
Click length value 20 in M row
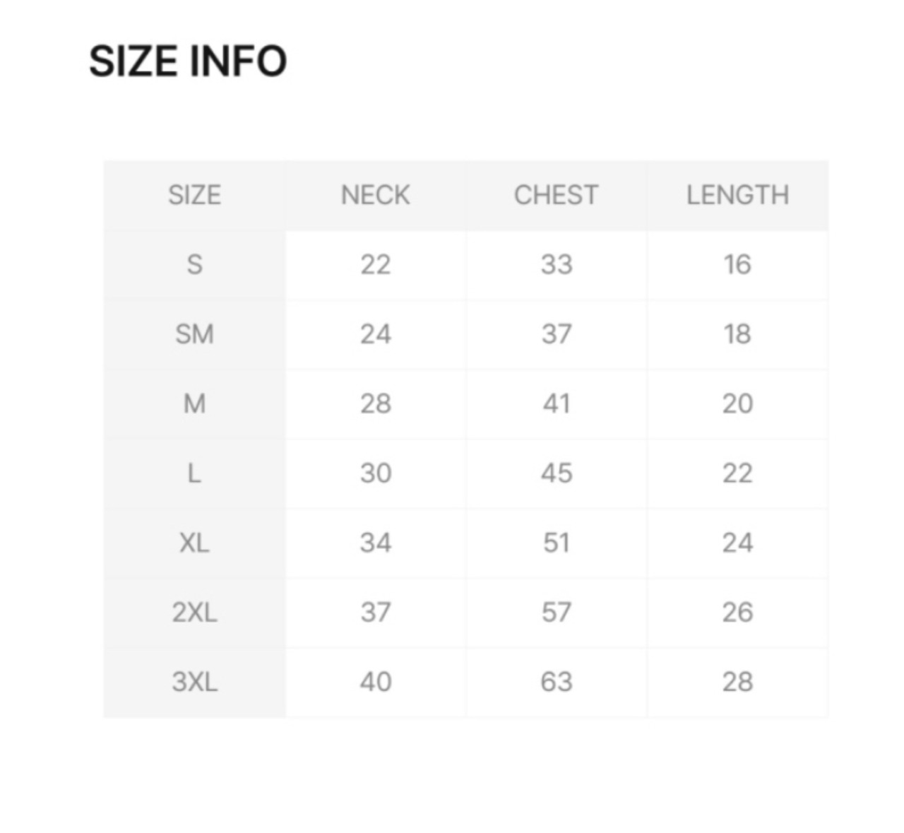pyautogui.click(x=737, y=403)
